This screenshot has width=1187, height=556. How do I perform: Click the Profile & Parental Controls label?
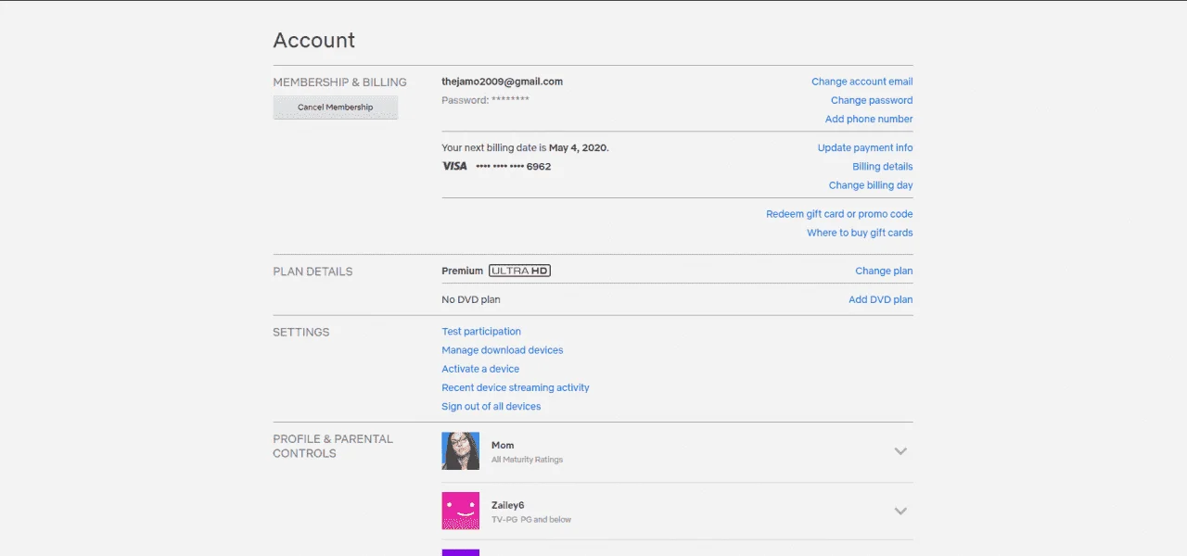click(x=333, y=446)
